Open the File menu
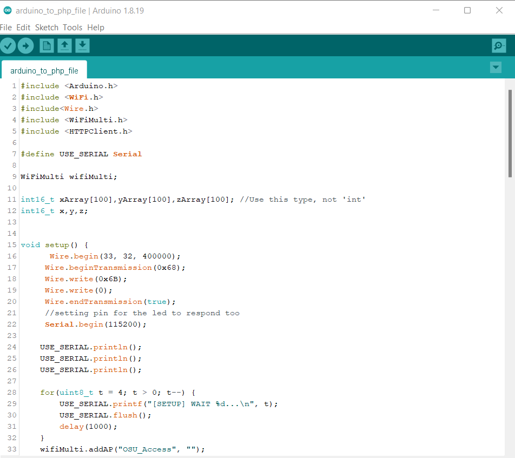515x458 pixels. 6,28
